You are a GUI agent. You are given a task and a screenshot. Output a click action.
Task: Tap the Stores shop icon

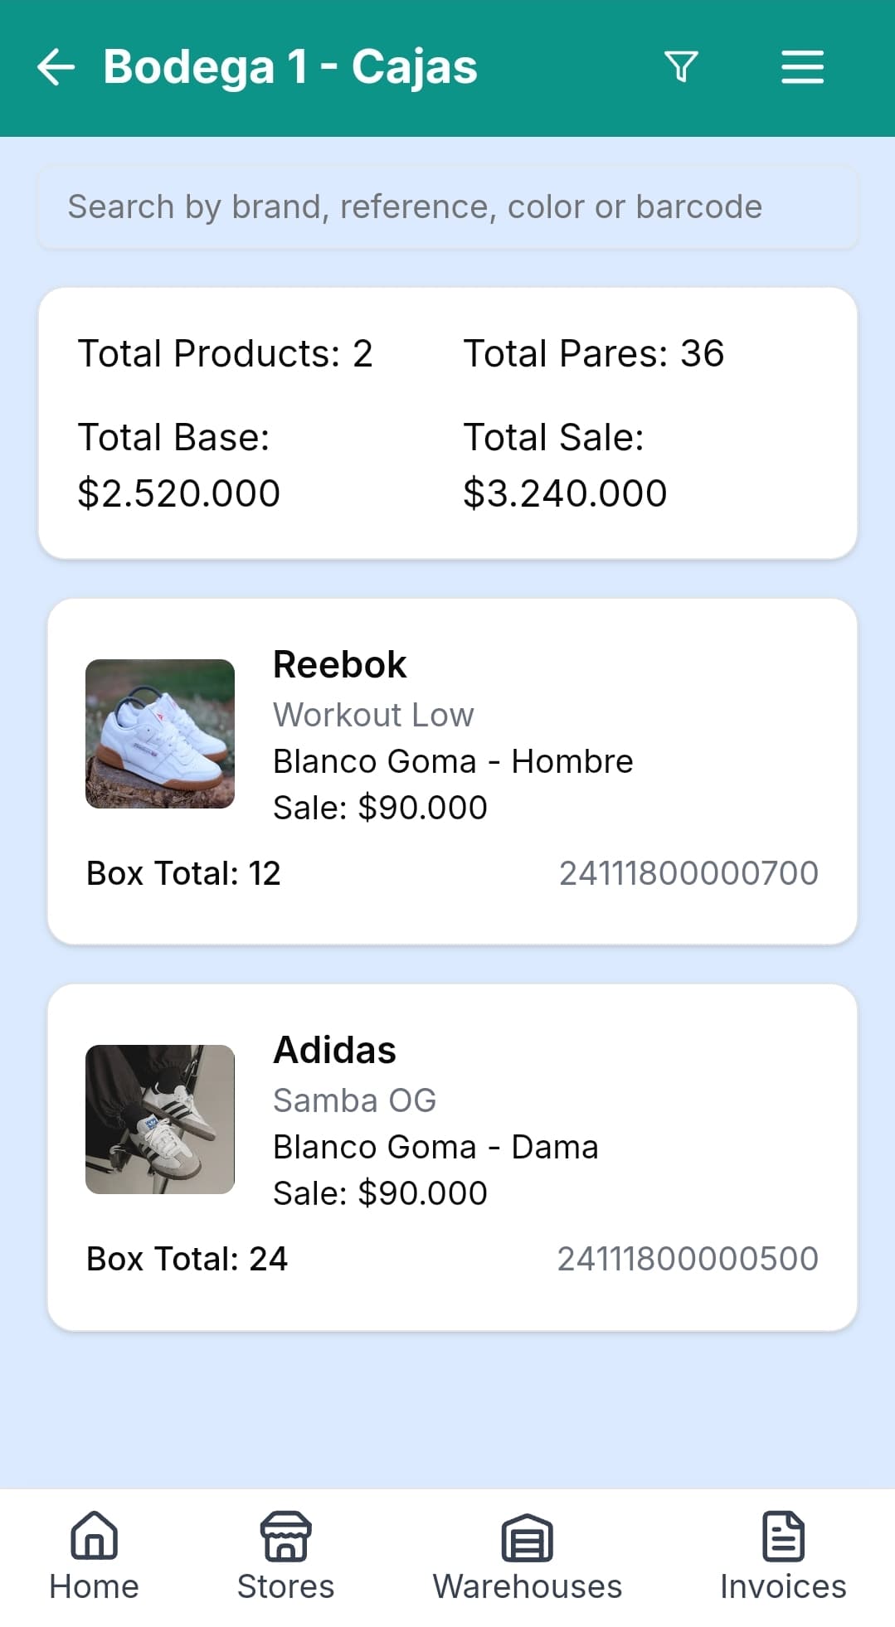[x=285, y=1536]
